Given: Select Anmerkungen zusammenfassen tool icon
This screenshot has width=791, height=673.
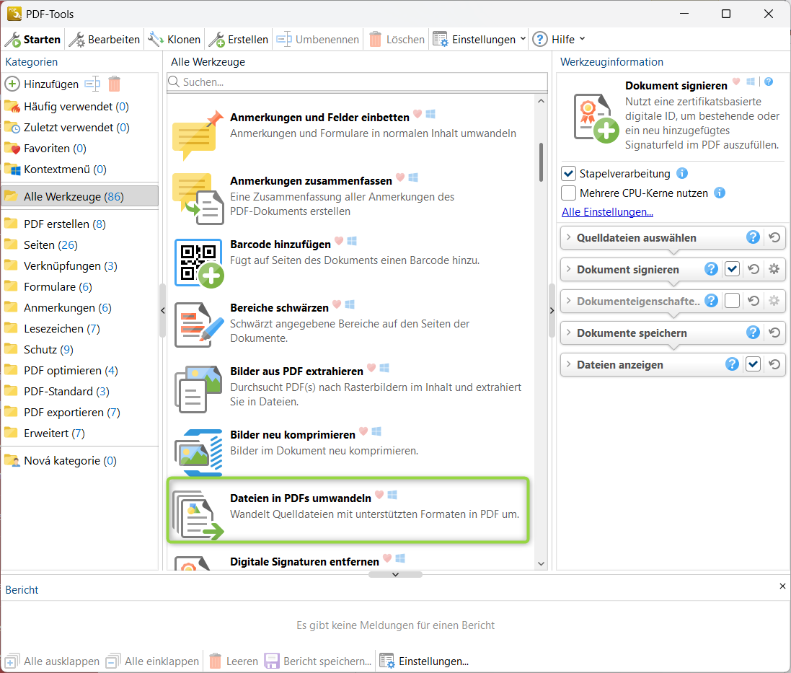Looking at the screenshot, I should [x=198, y=199].
